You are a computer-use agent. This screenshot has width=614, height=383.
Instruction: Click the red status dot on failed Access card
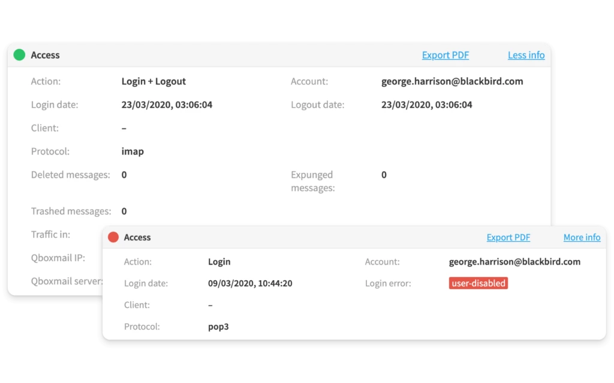113,238
